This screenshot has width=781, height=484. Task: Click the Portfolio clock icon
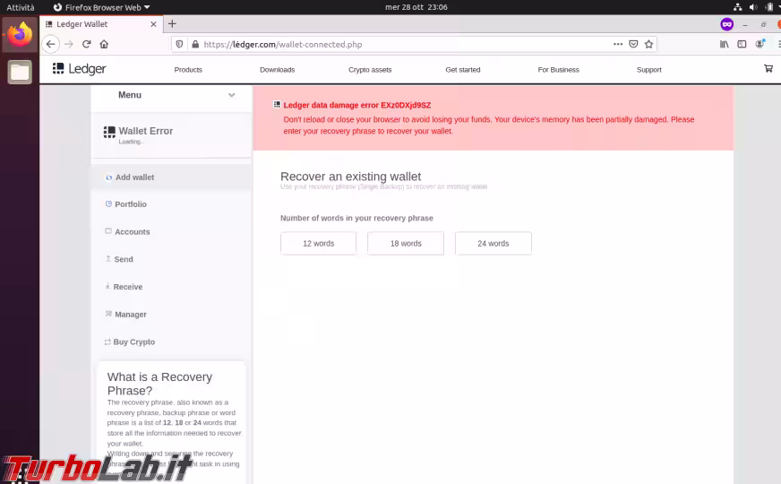coord(108,203)
